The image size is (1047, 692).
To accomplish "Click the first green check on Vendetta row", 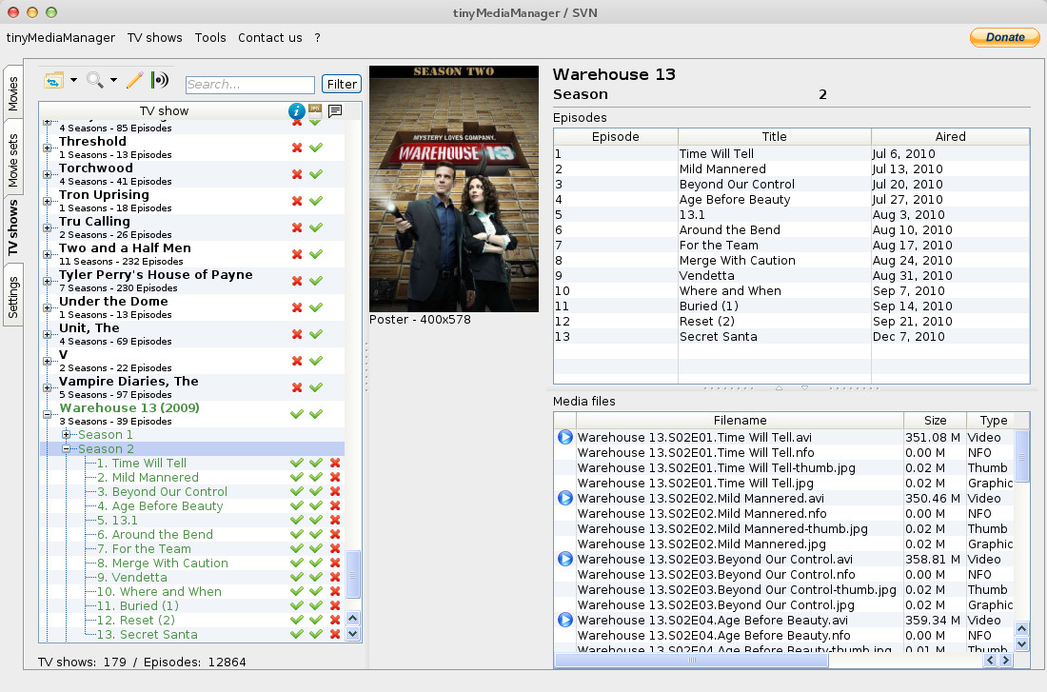I will 297,577.
